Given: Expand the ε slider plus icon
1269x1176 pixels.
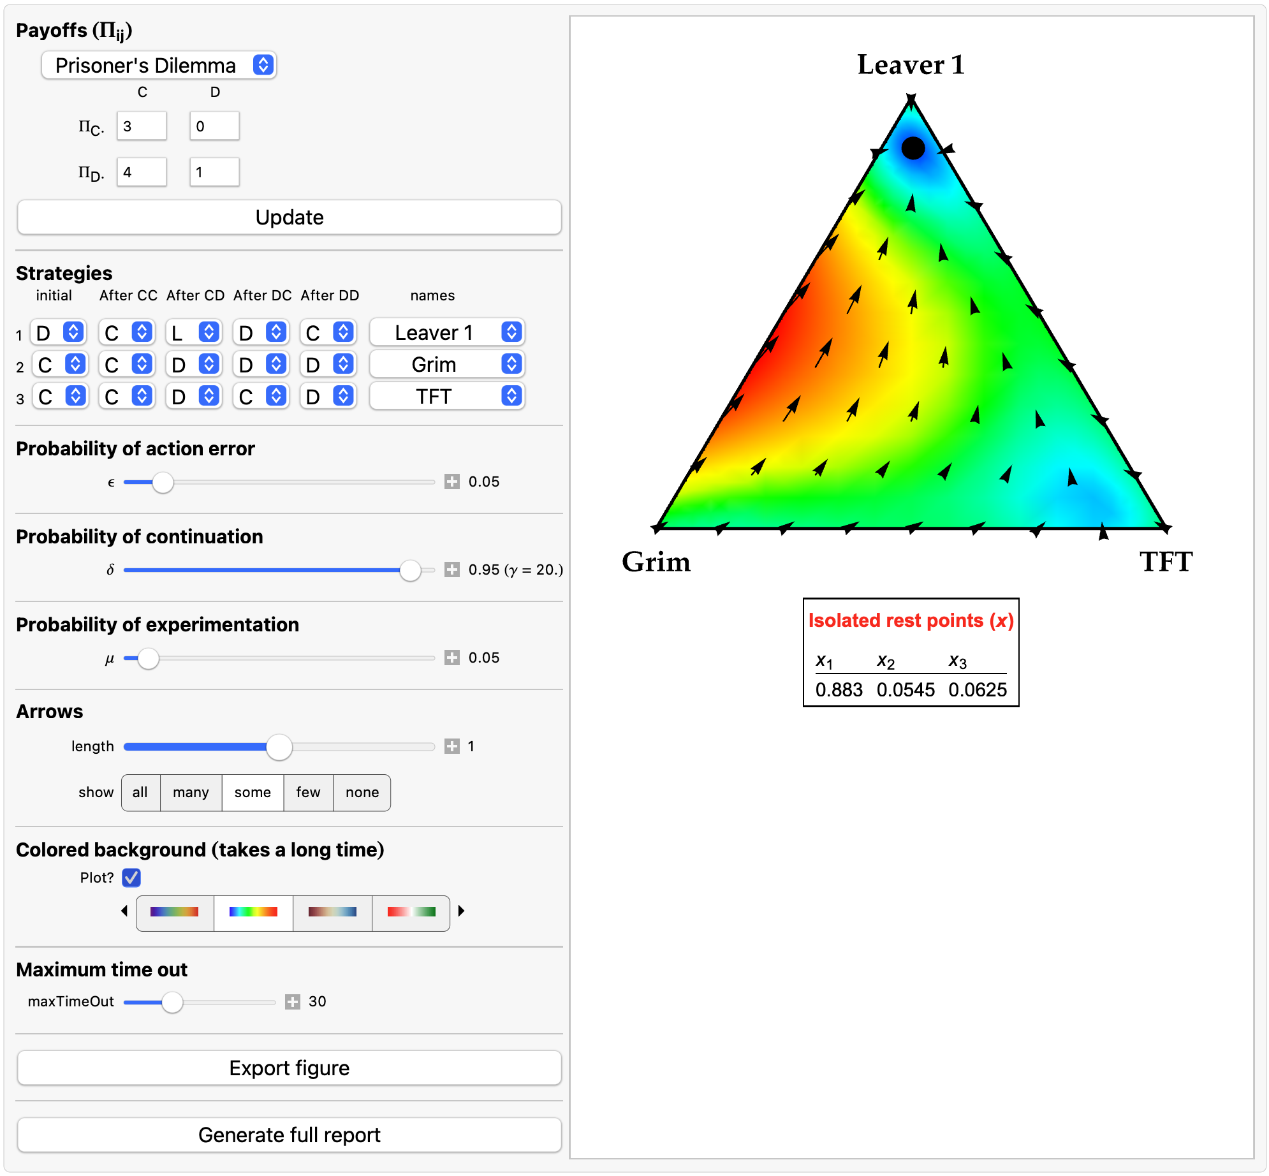Looking at the screenshot, I should pyautogui.click(x=451, y=481).
